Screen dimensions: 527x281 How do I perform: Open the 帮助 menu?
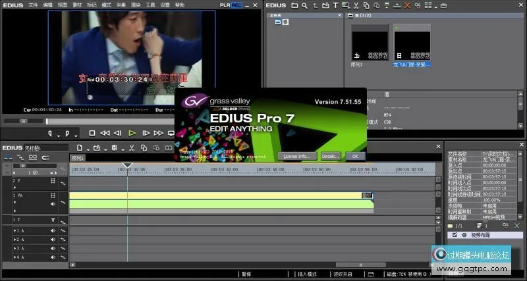(180, 5)
